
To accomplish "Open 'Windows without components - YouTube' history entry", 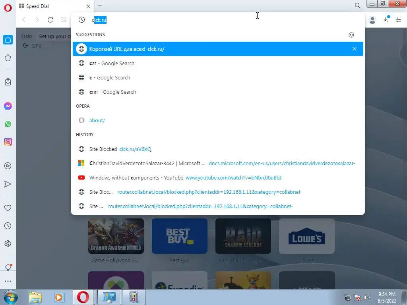I will 218,178.
